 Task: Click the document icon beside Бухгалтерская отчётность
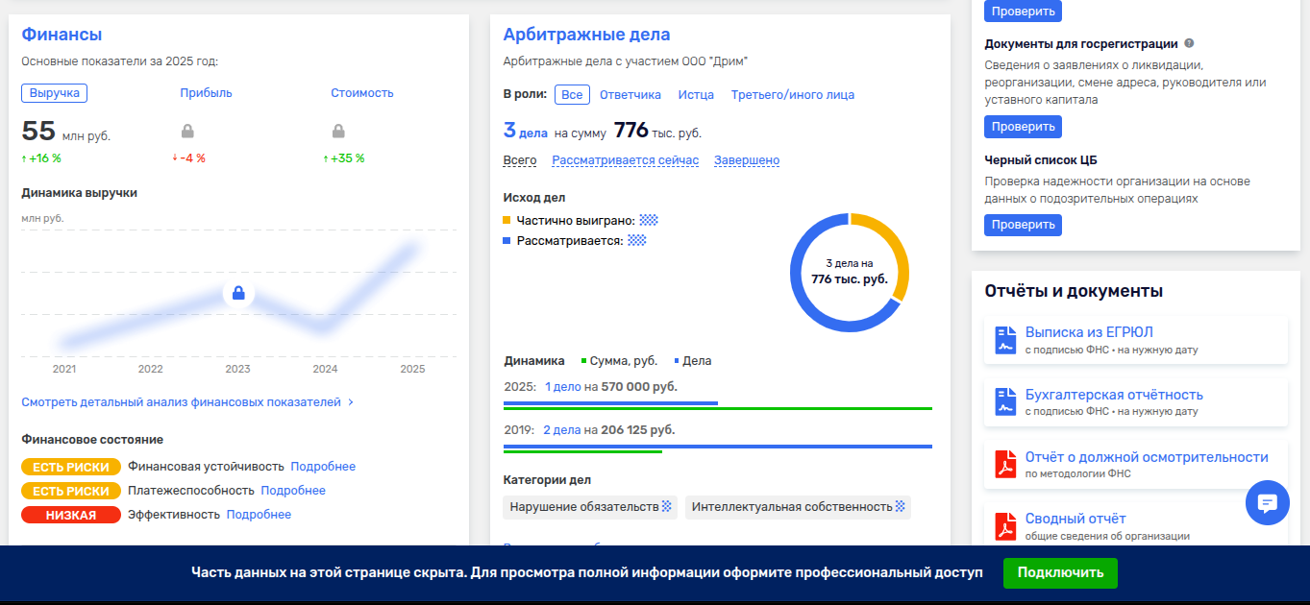click(1005, 402)
